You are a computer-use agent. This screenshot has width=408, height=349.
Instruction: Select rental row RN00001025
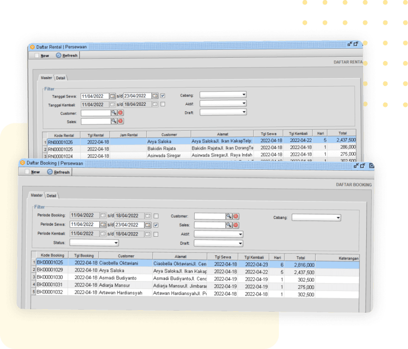tap(199, 149)
